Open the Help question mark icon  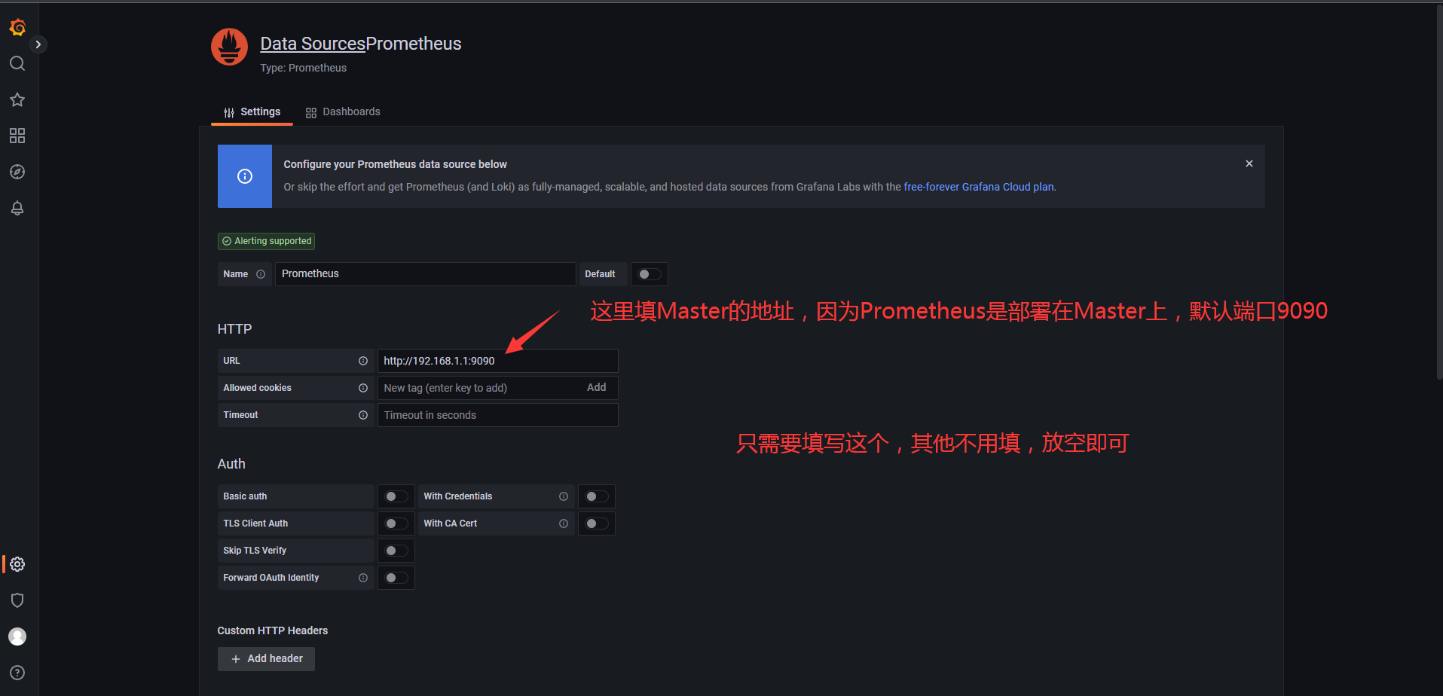point(17,673)
